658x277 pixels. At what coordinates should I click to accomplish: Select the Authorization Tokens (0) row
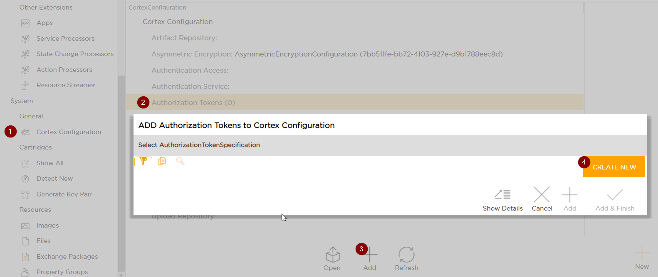point(193,103)
